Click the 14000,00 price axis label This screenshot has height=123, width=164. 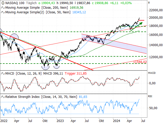[156, 45]
